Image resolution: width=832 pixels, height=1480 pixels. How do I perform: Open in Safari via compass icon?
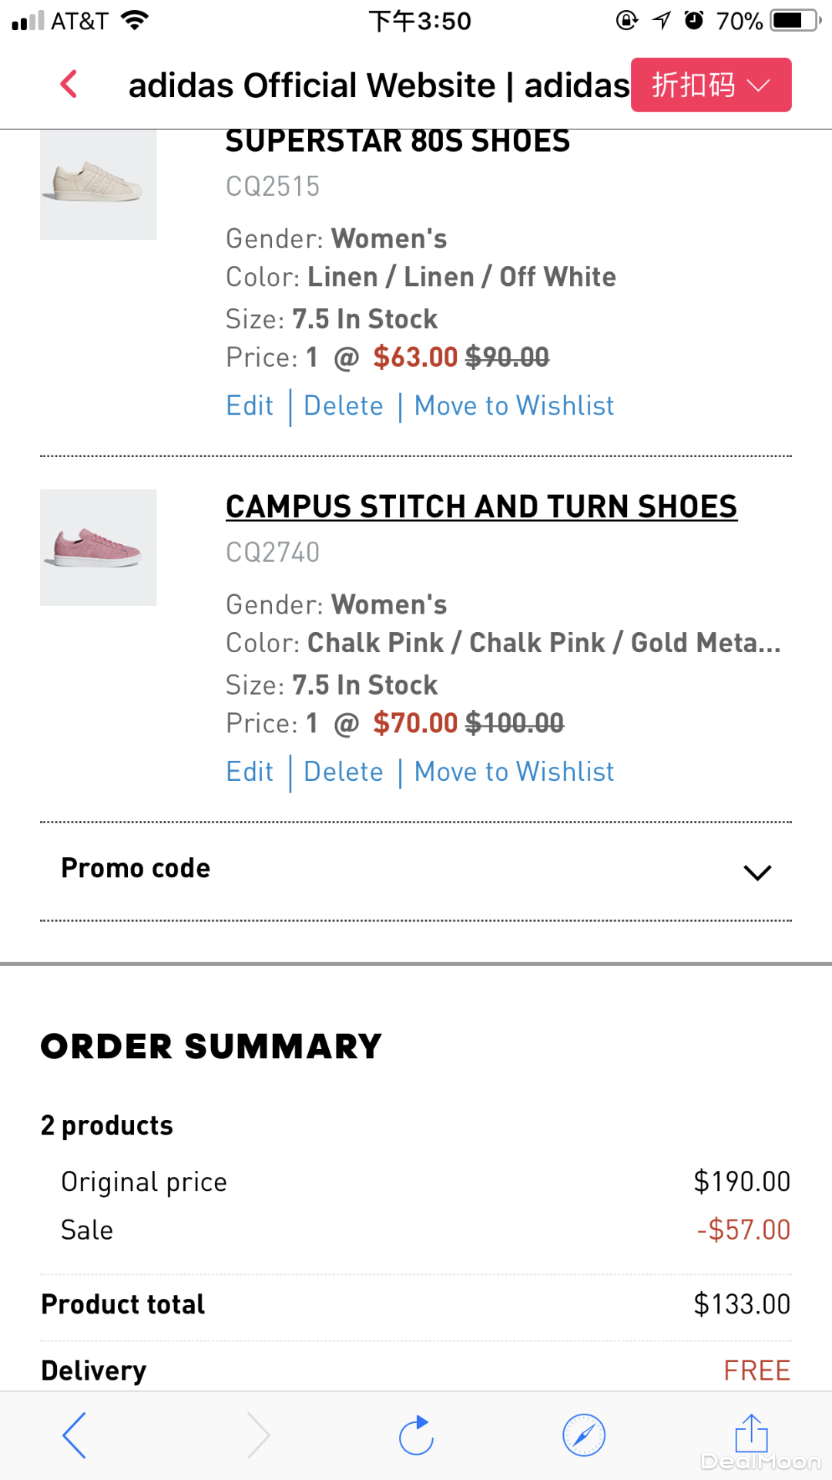584,1435
